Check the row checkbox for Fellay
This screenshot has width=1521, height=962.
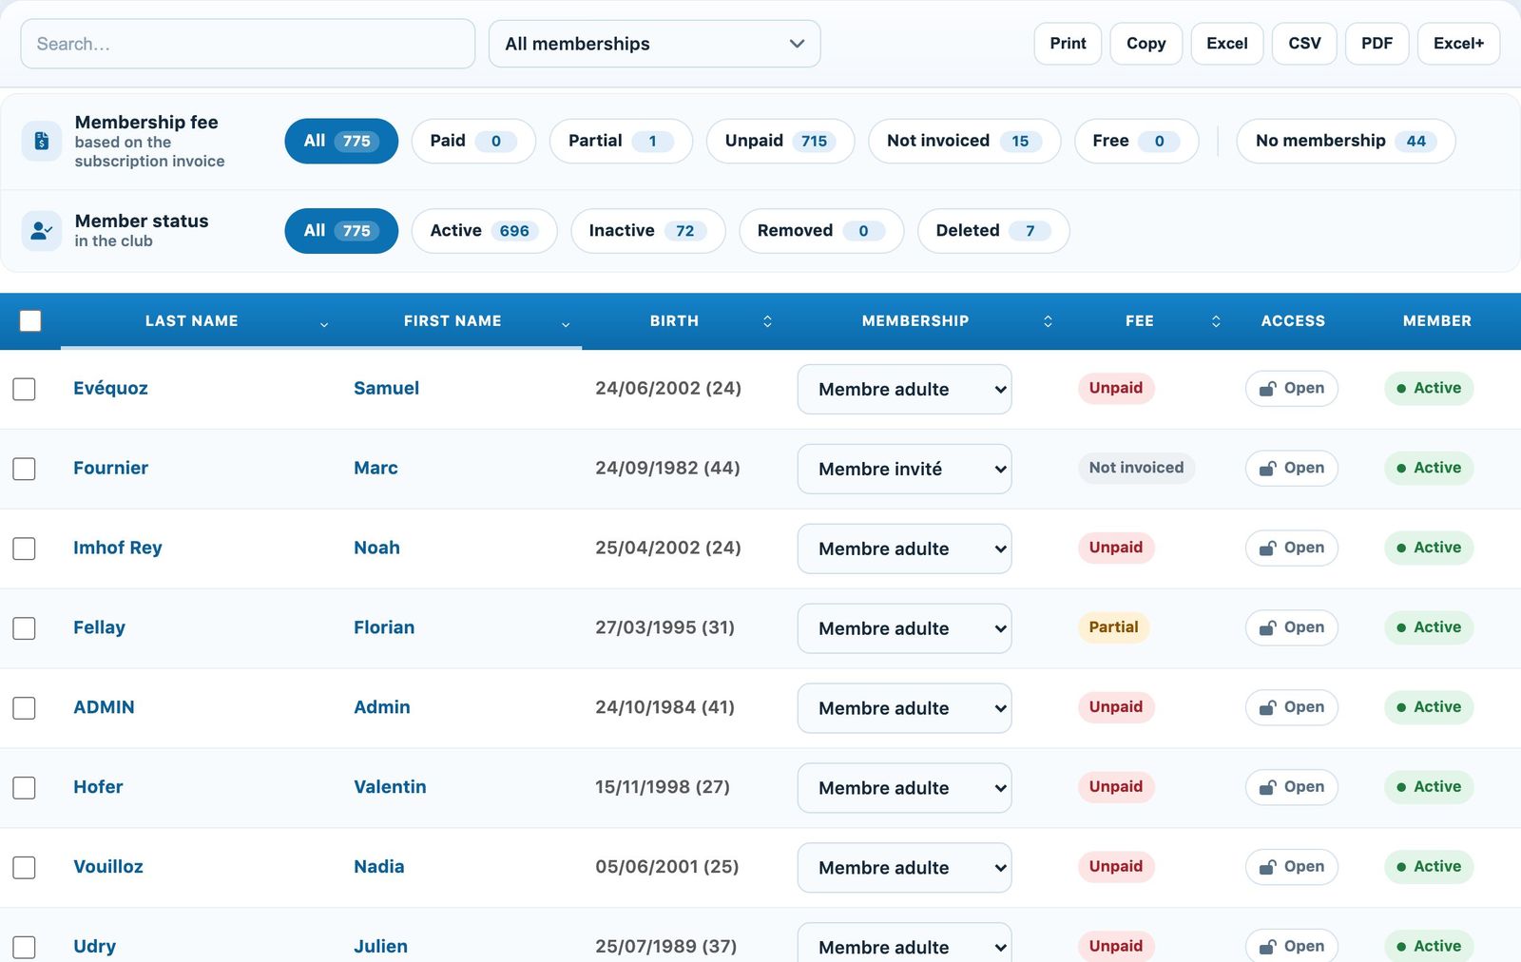(x=25, y=628)
